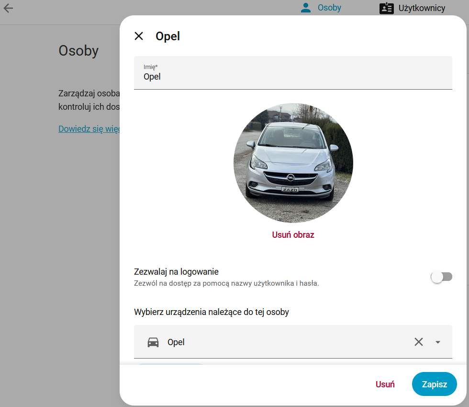Open the Dowiedz się więcej link
469x407 pixels.
(89, 129)
